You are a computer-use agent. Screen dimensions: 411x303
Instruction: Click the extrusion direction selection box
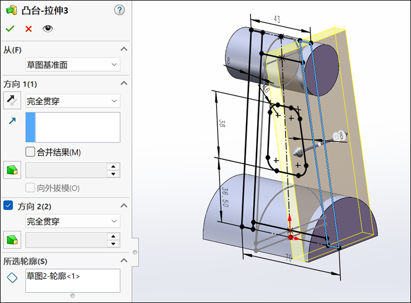coord(78,127)
